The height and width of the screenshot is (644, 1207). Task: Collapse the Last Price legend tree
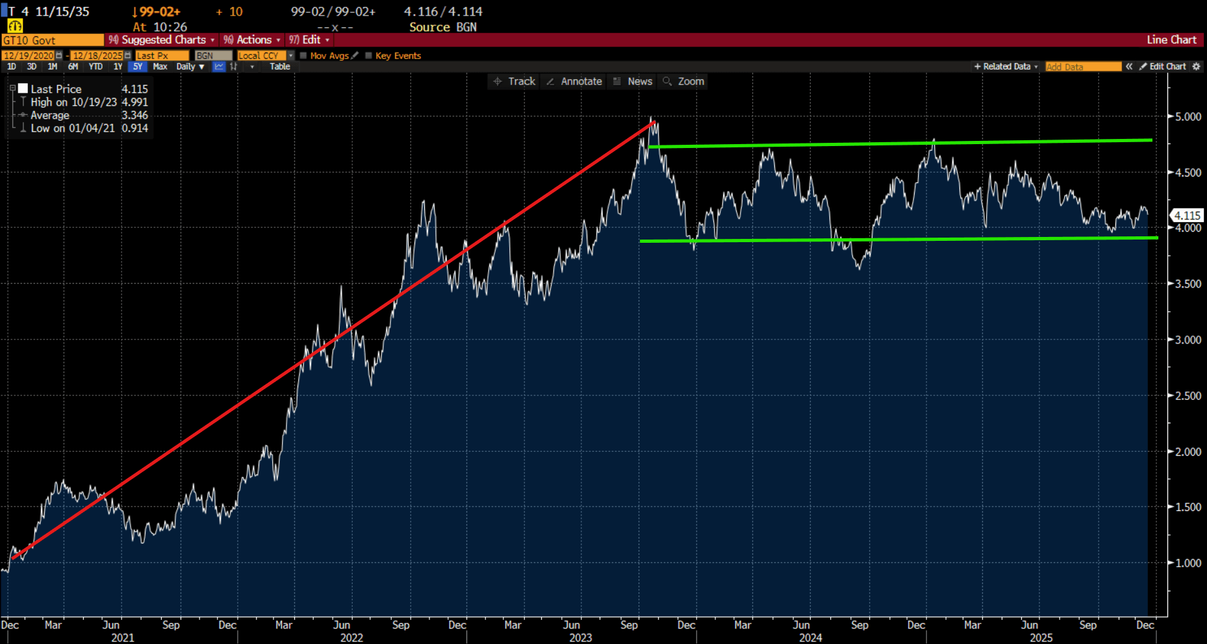tap(12, 89)
